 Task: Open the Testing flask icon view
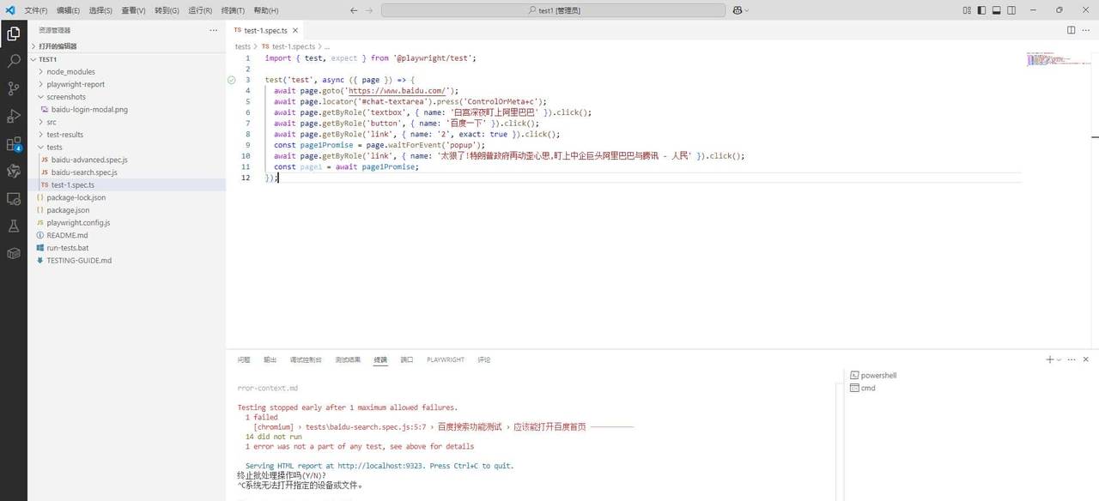pyautogui.click(x=14, y=226)
